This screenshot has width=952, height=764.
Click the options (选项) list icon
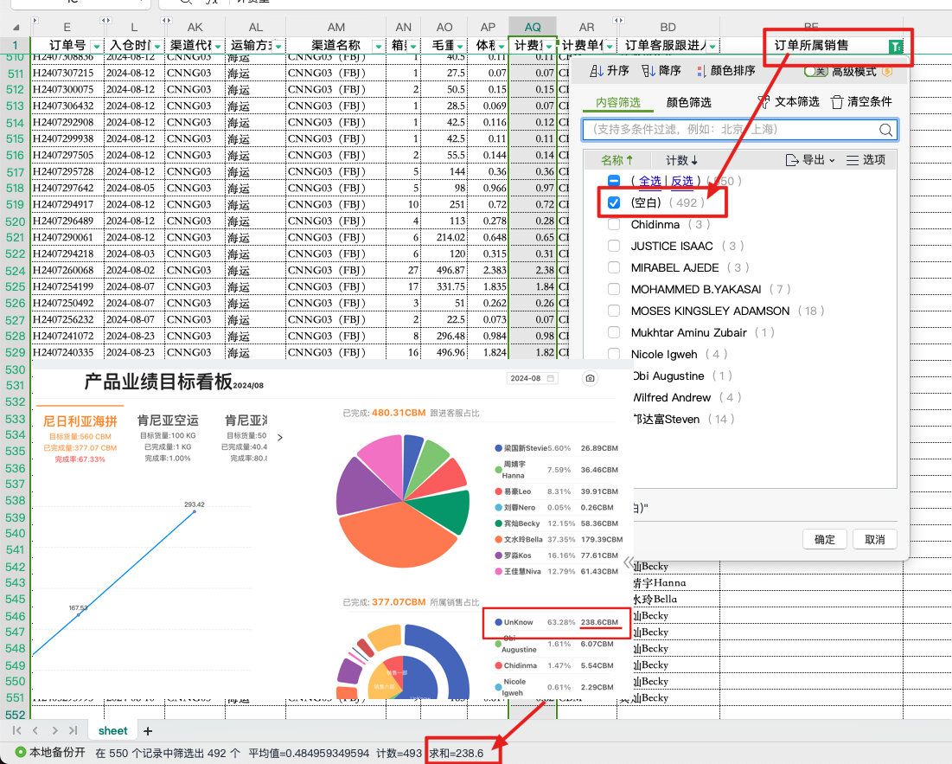(x=853, y=160)
